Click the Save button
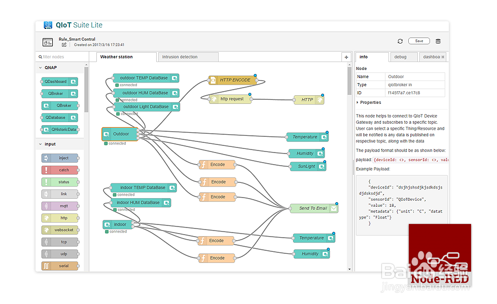Screen dimensions: 497x304 click(x=419, y=41)
